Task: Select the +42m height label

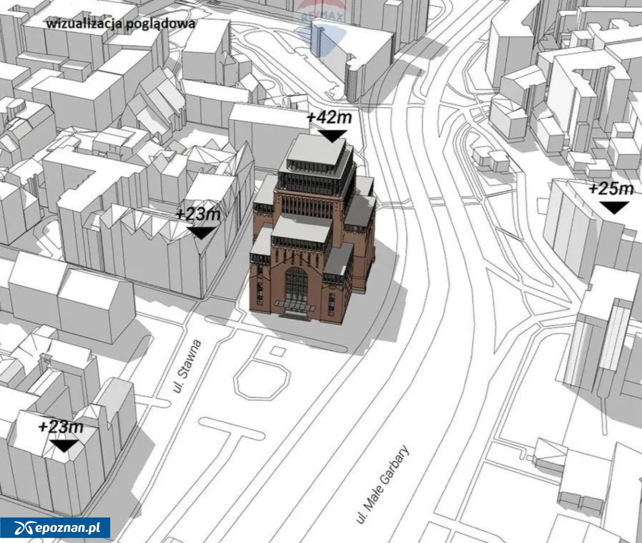Action: [x=329, y=118]
